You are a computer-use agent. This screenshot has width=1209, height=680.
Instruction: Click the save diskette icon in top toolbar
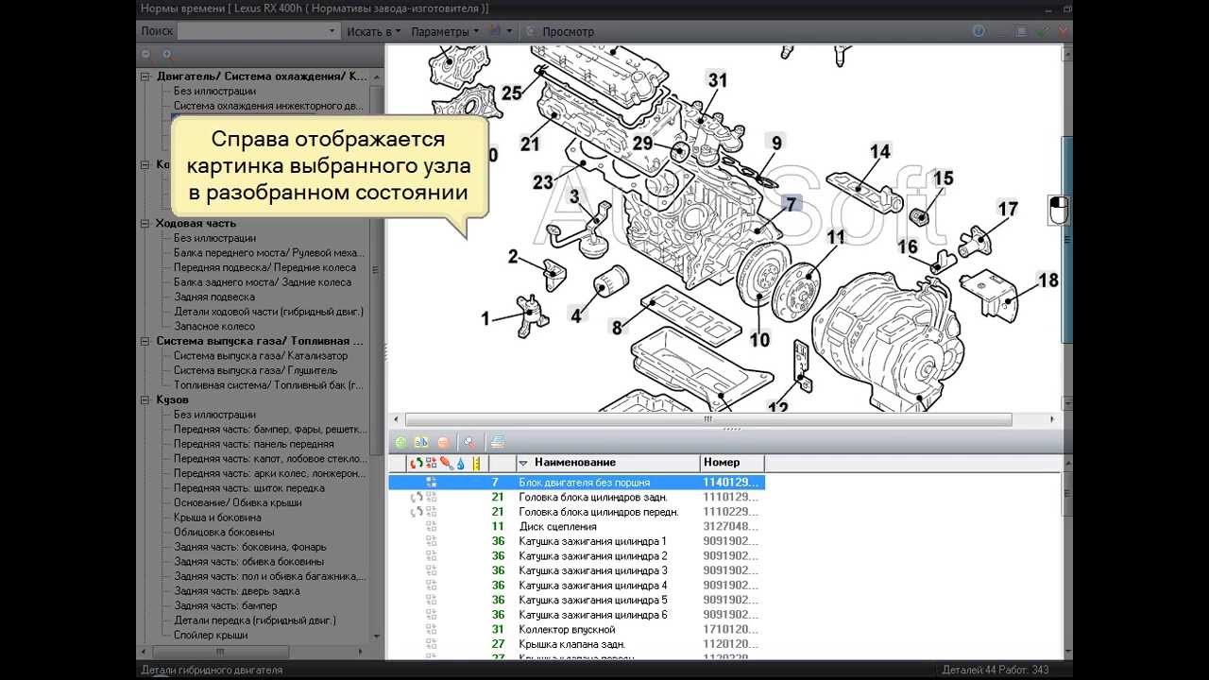496,31
